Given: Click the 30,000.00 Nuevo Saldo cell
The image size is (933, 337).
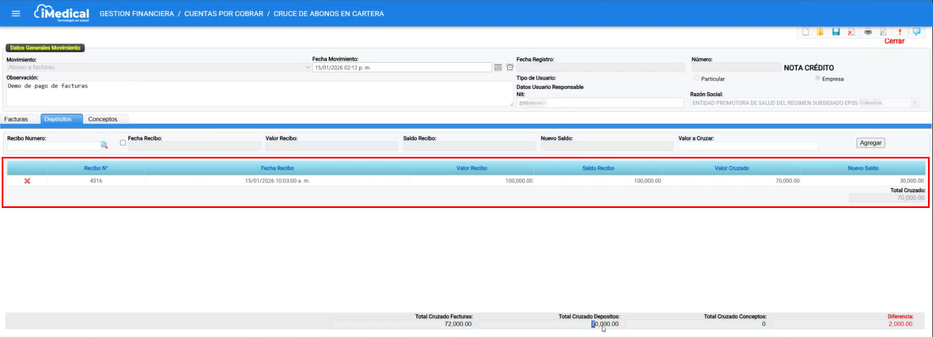Looking at the screenshot, I should click(x=863, y=181).
